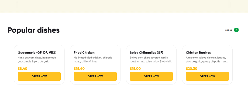Image resolution: width=248 pixels, height=106 pixels.
Task: Click the green arrow icon beside See all
Action: [236, 30]
